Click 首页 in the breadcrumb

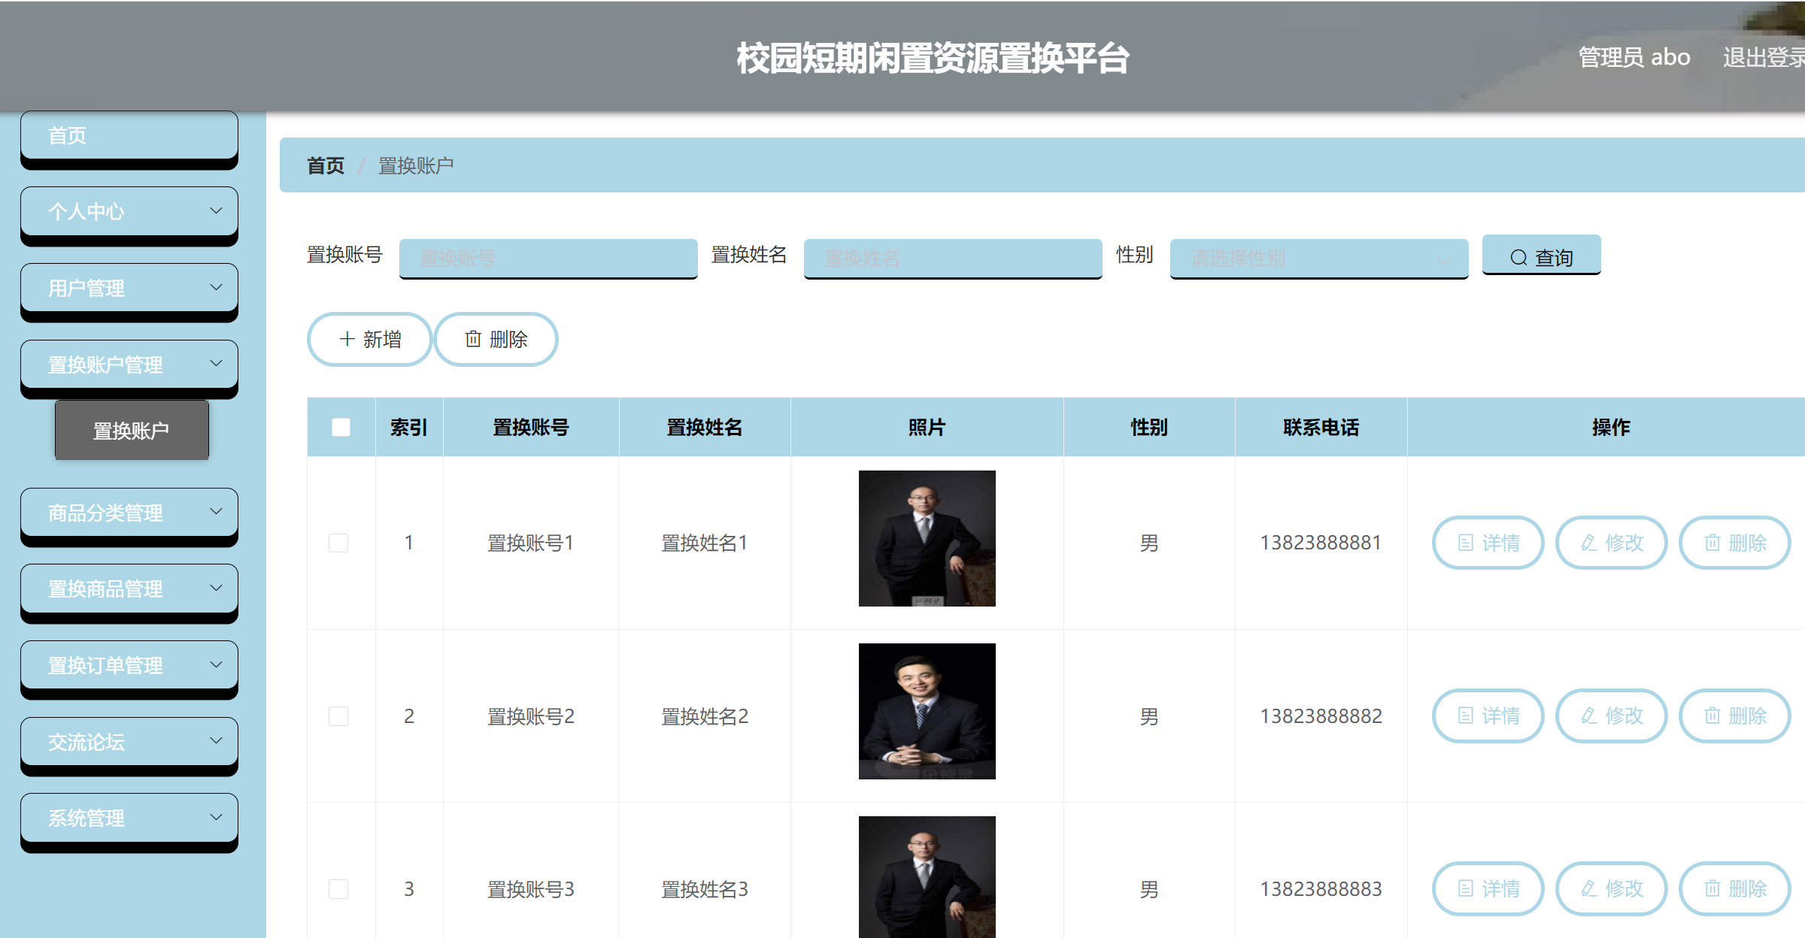pos(324,165)
